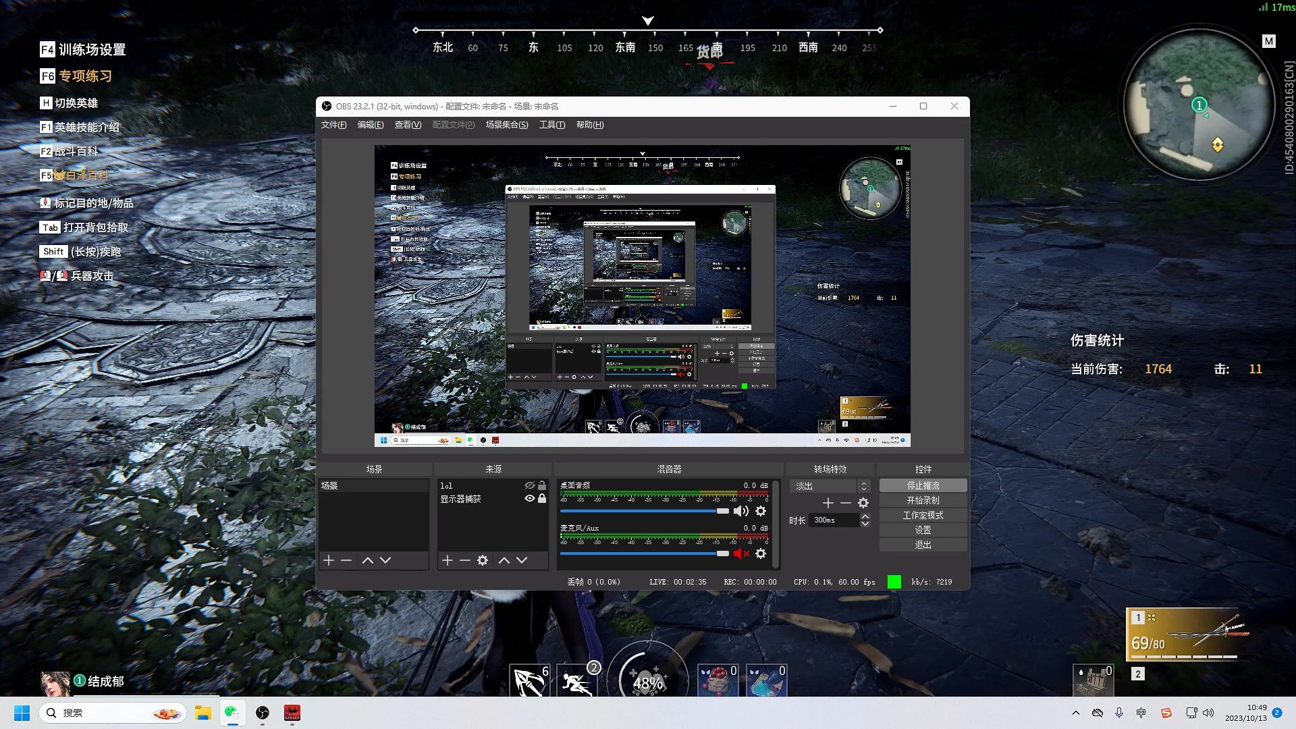Open the 工具(T) menu

(552, 125)
